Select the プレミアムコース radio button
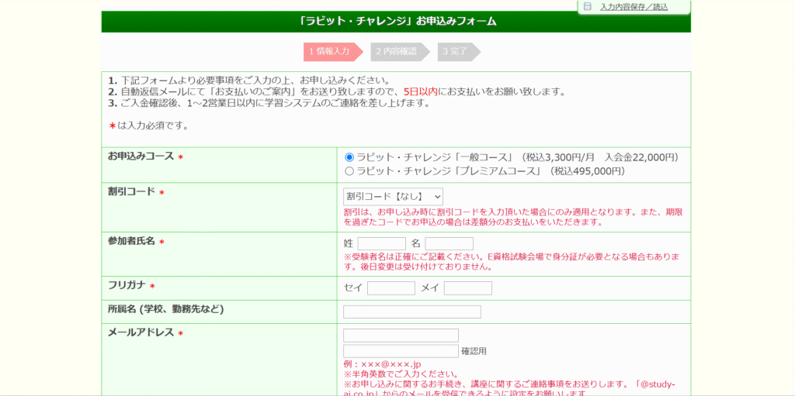 point(349,171)
